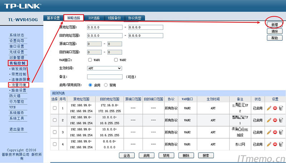Open 连接数限制 submenu item
This screenshot has height=163, width=286.
(x=20, y=79)
